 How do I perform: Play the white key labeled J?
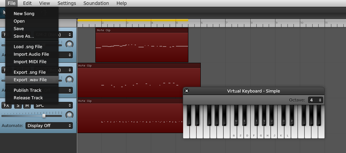tap(274, 133)
